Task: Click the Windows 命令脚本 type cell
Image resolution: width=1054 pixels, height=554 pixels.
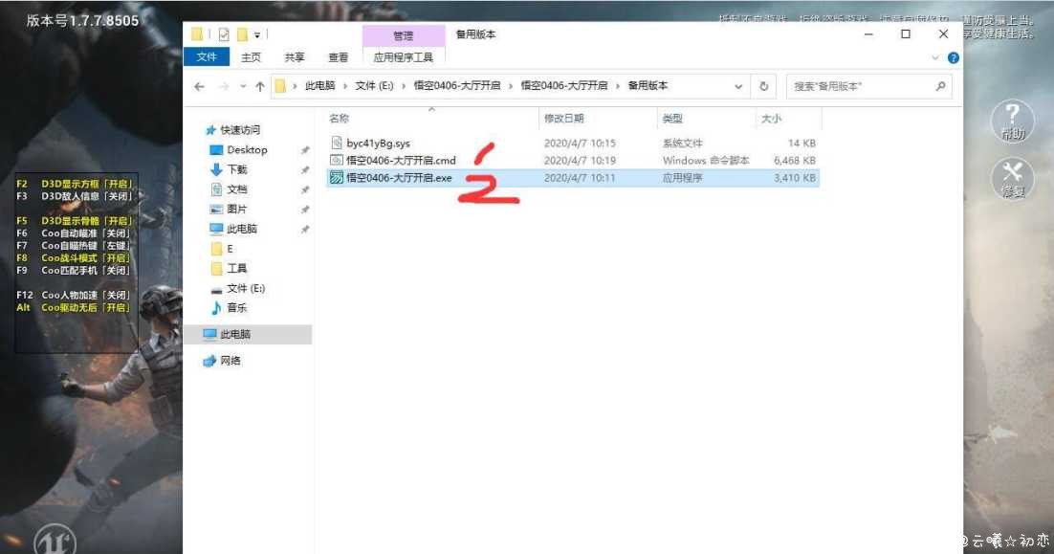Action: 705,160
